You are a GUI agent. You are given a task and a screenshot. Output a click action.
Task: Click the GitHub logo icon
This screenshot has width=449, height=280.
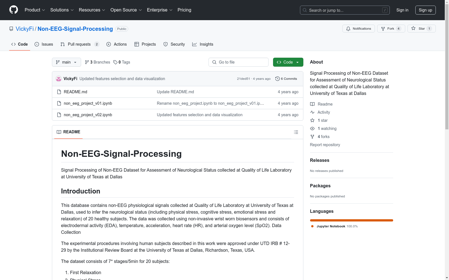click(x=13, y=10)
